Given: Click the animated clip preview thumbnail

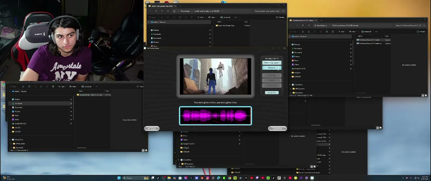Looking at the screenshot, I should pos(215,76).
